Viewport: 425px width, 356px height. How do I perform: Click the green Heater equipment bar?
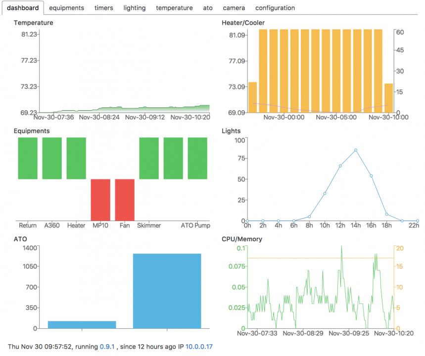[76, 158]
